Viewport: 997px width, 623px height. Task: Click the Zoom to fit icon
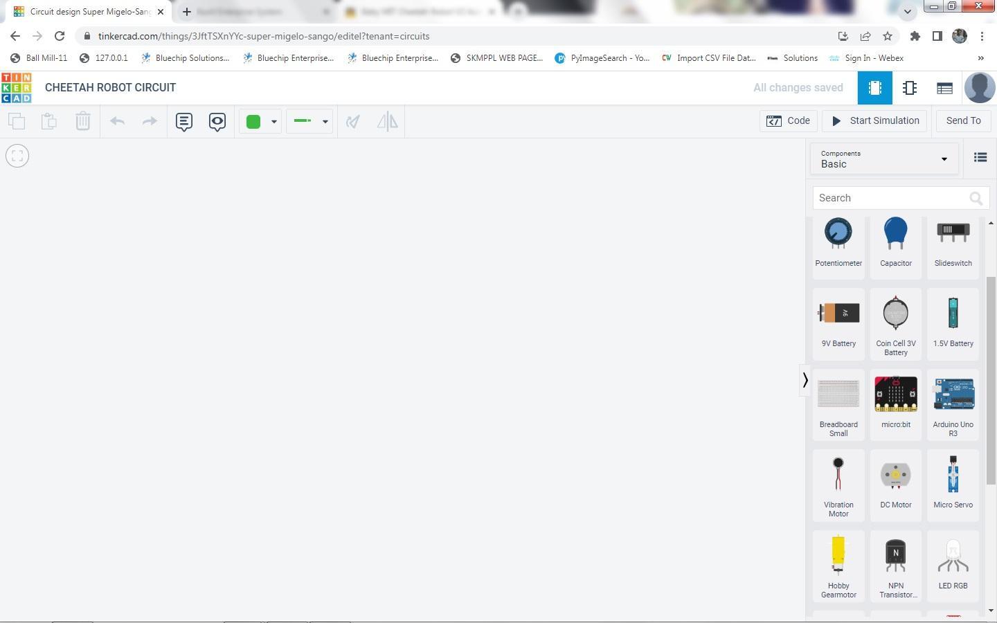pos(17,156)
